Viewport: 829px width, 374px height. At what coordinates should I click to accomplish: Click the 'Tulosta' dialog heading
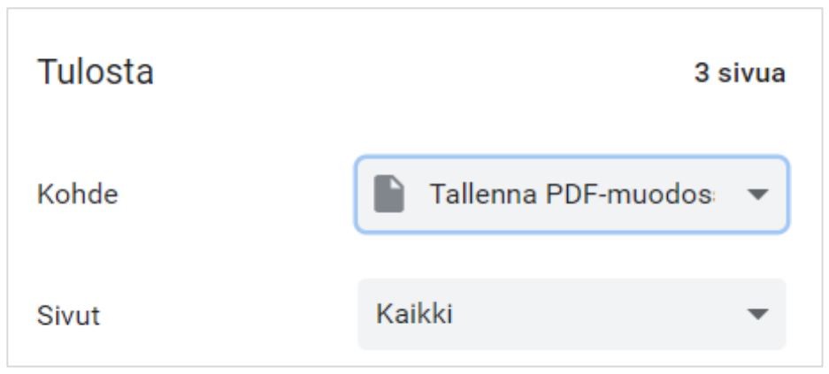click(96, 72)
